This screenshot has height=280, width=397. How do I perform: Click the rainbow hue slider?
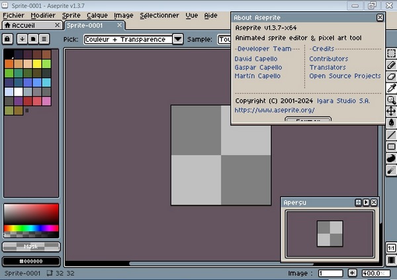[31, 228]
